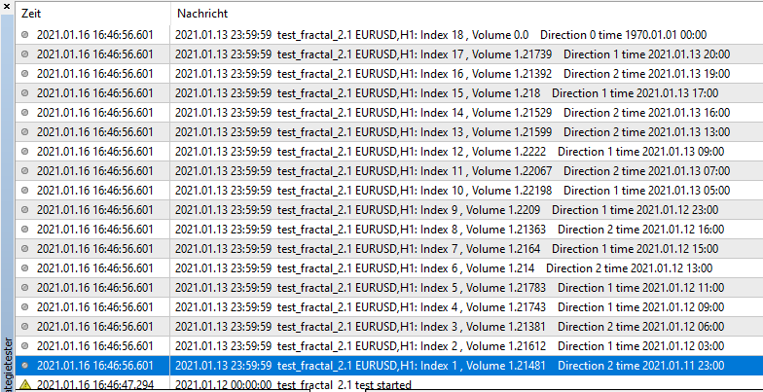
Task: Click the Zeit timestamp in the Index 10 row
Action: pyautogui.click(x=95, y=191)
